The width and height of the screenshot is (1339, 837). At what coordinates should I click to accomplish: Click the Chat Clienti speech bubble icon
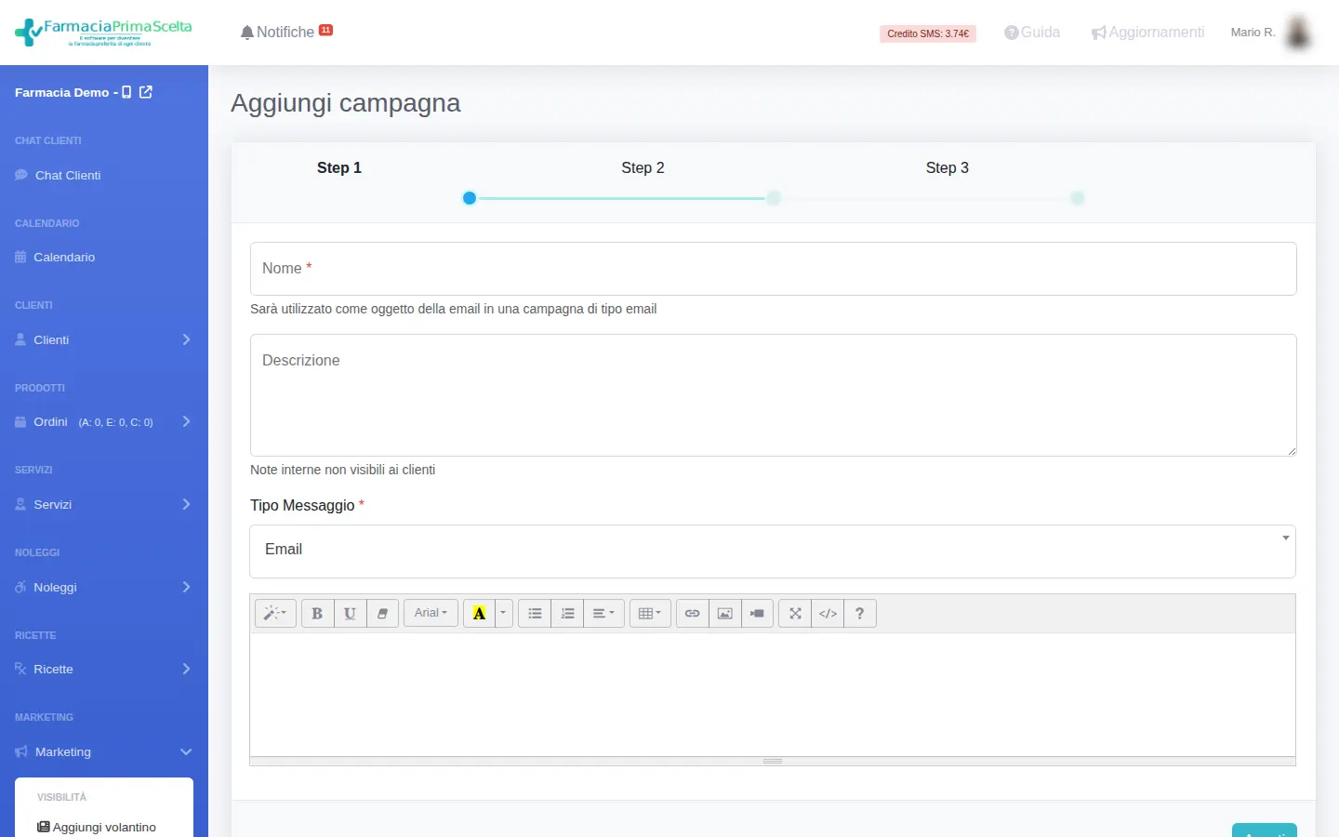[x=21, y=175]
